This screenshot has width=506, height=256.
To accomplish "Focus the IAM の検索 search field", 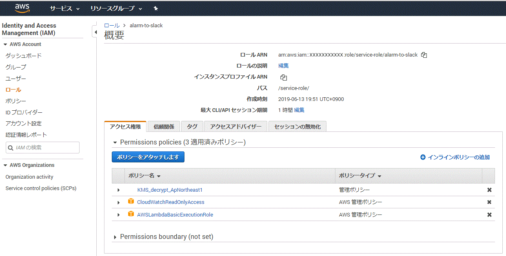I will [42, 148].
